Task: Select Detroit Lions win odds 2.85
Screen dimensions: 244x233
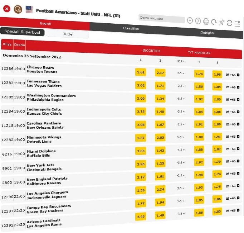Action: coord(160,138)
